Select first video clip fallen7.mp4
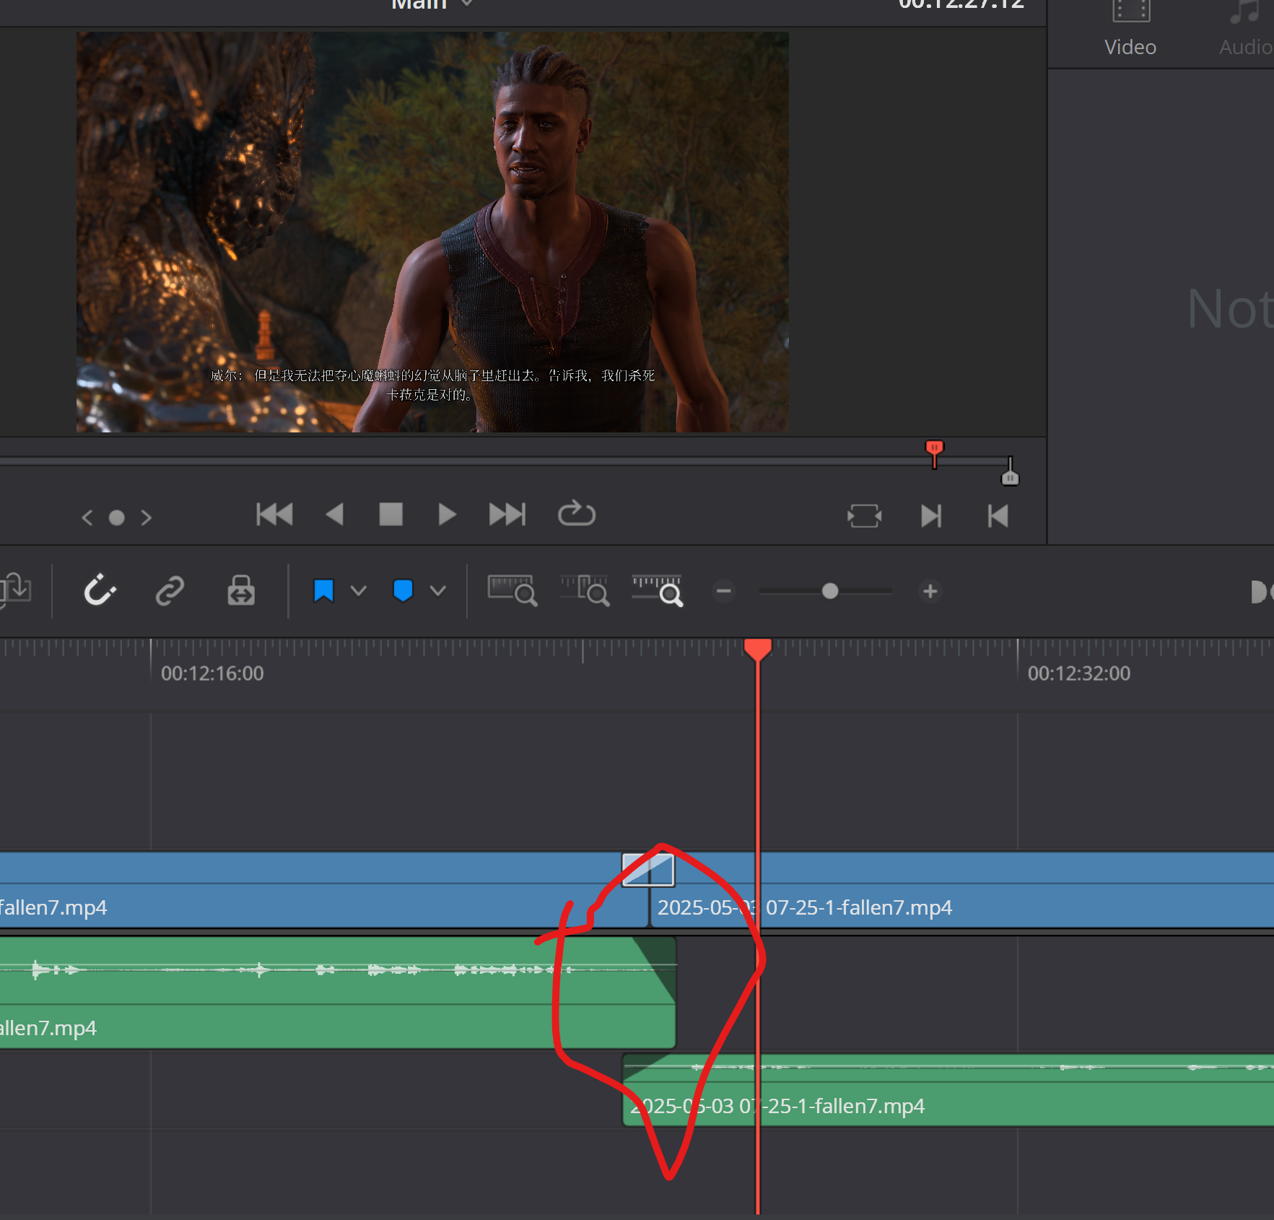The height and width of the screenshot is (1220, 1274). (x=324, y=890)
